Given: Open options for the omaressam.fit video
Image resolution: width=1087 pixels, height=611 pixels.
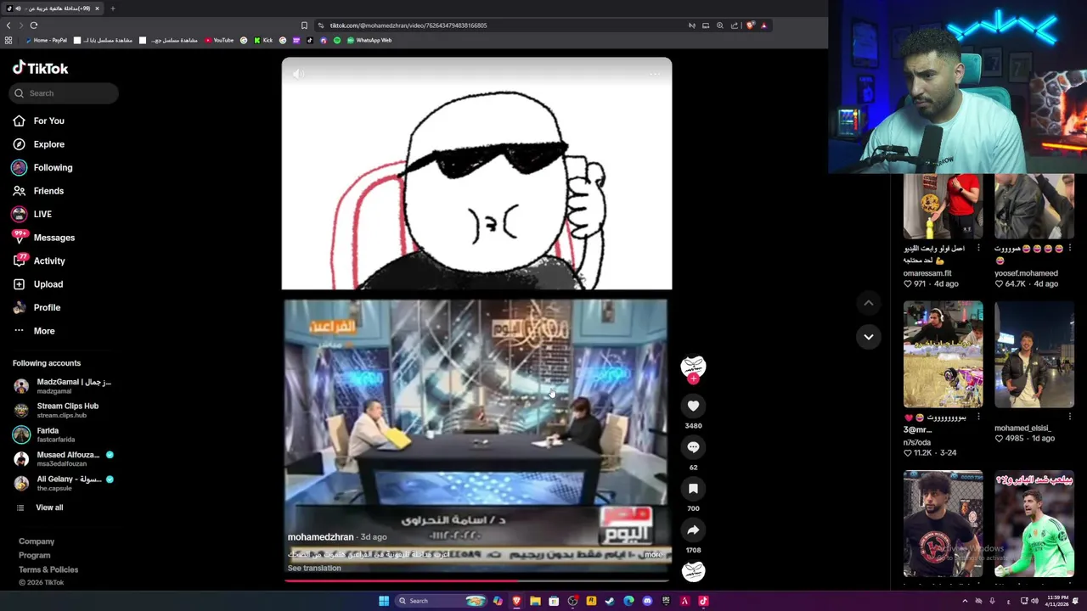Looking at the screenshot, I should click(977, 249).
